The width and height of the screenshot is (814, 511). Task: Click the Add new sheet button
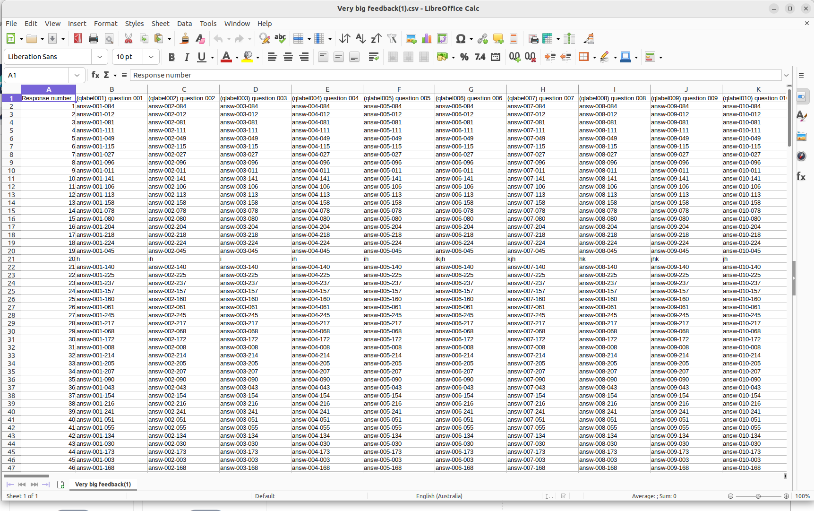pyautogui.click(x=60, y=484)
